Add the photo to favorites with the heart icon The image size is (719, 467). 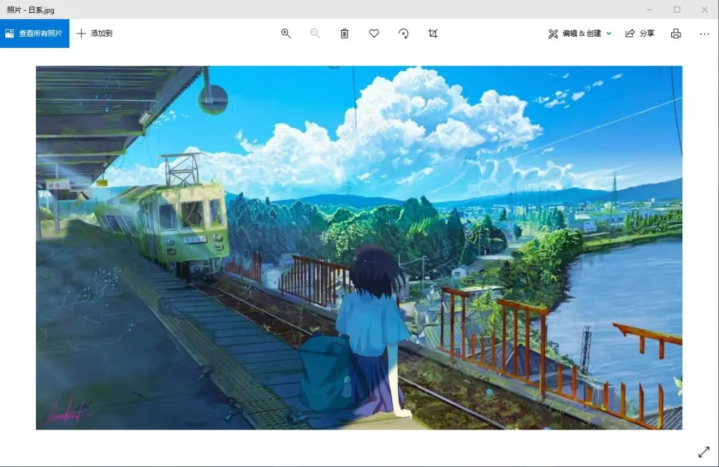point(374,33)
